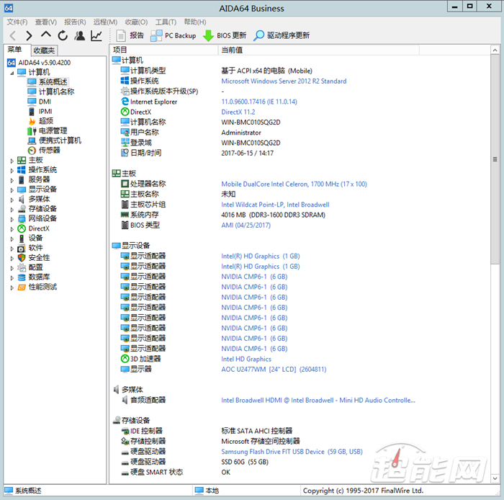Viewport: 504px width, 500px height.
Task: Open the 收藏(O) menu
Action: pyautogui.click(x=136, y=22)
